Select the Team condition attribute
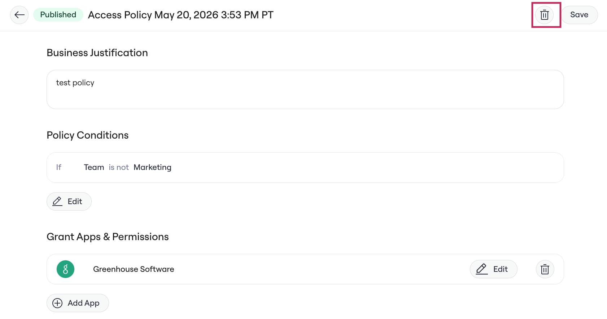 click(94, 167)
